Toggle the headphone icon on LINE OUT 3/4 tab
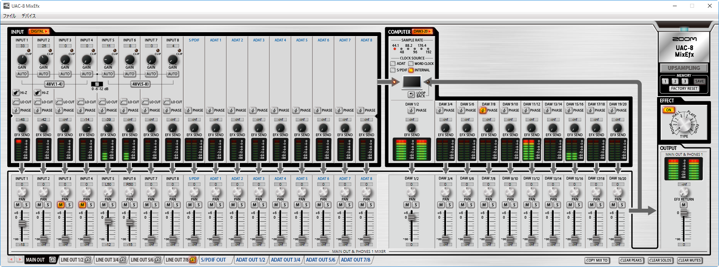This screenshot has width=719, height=267. point(123,260)
